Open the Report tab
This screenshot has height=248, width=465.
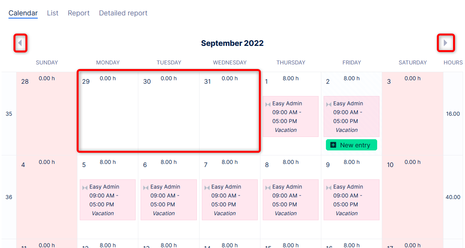[x=79, y=13]
